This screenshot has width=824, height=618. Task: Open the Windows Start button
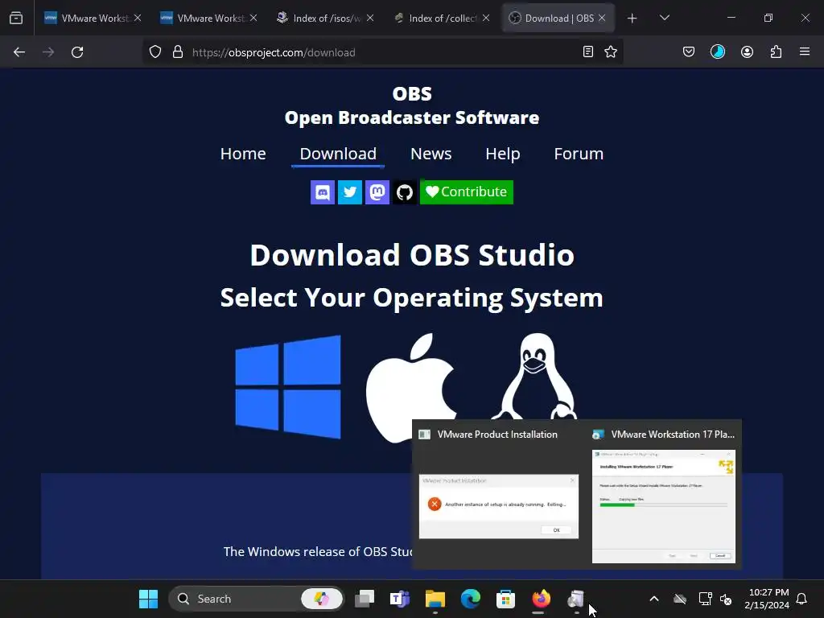pyautogui.click(x=148, y=599)
